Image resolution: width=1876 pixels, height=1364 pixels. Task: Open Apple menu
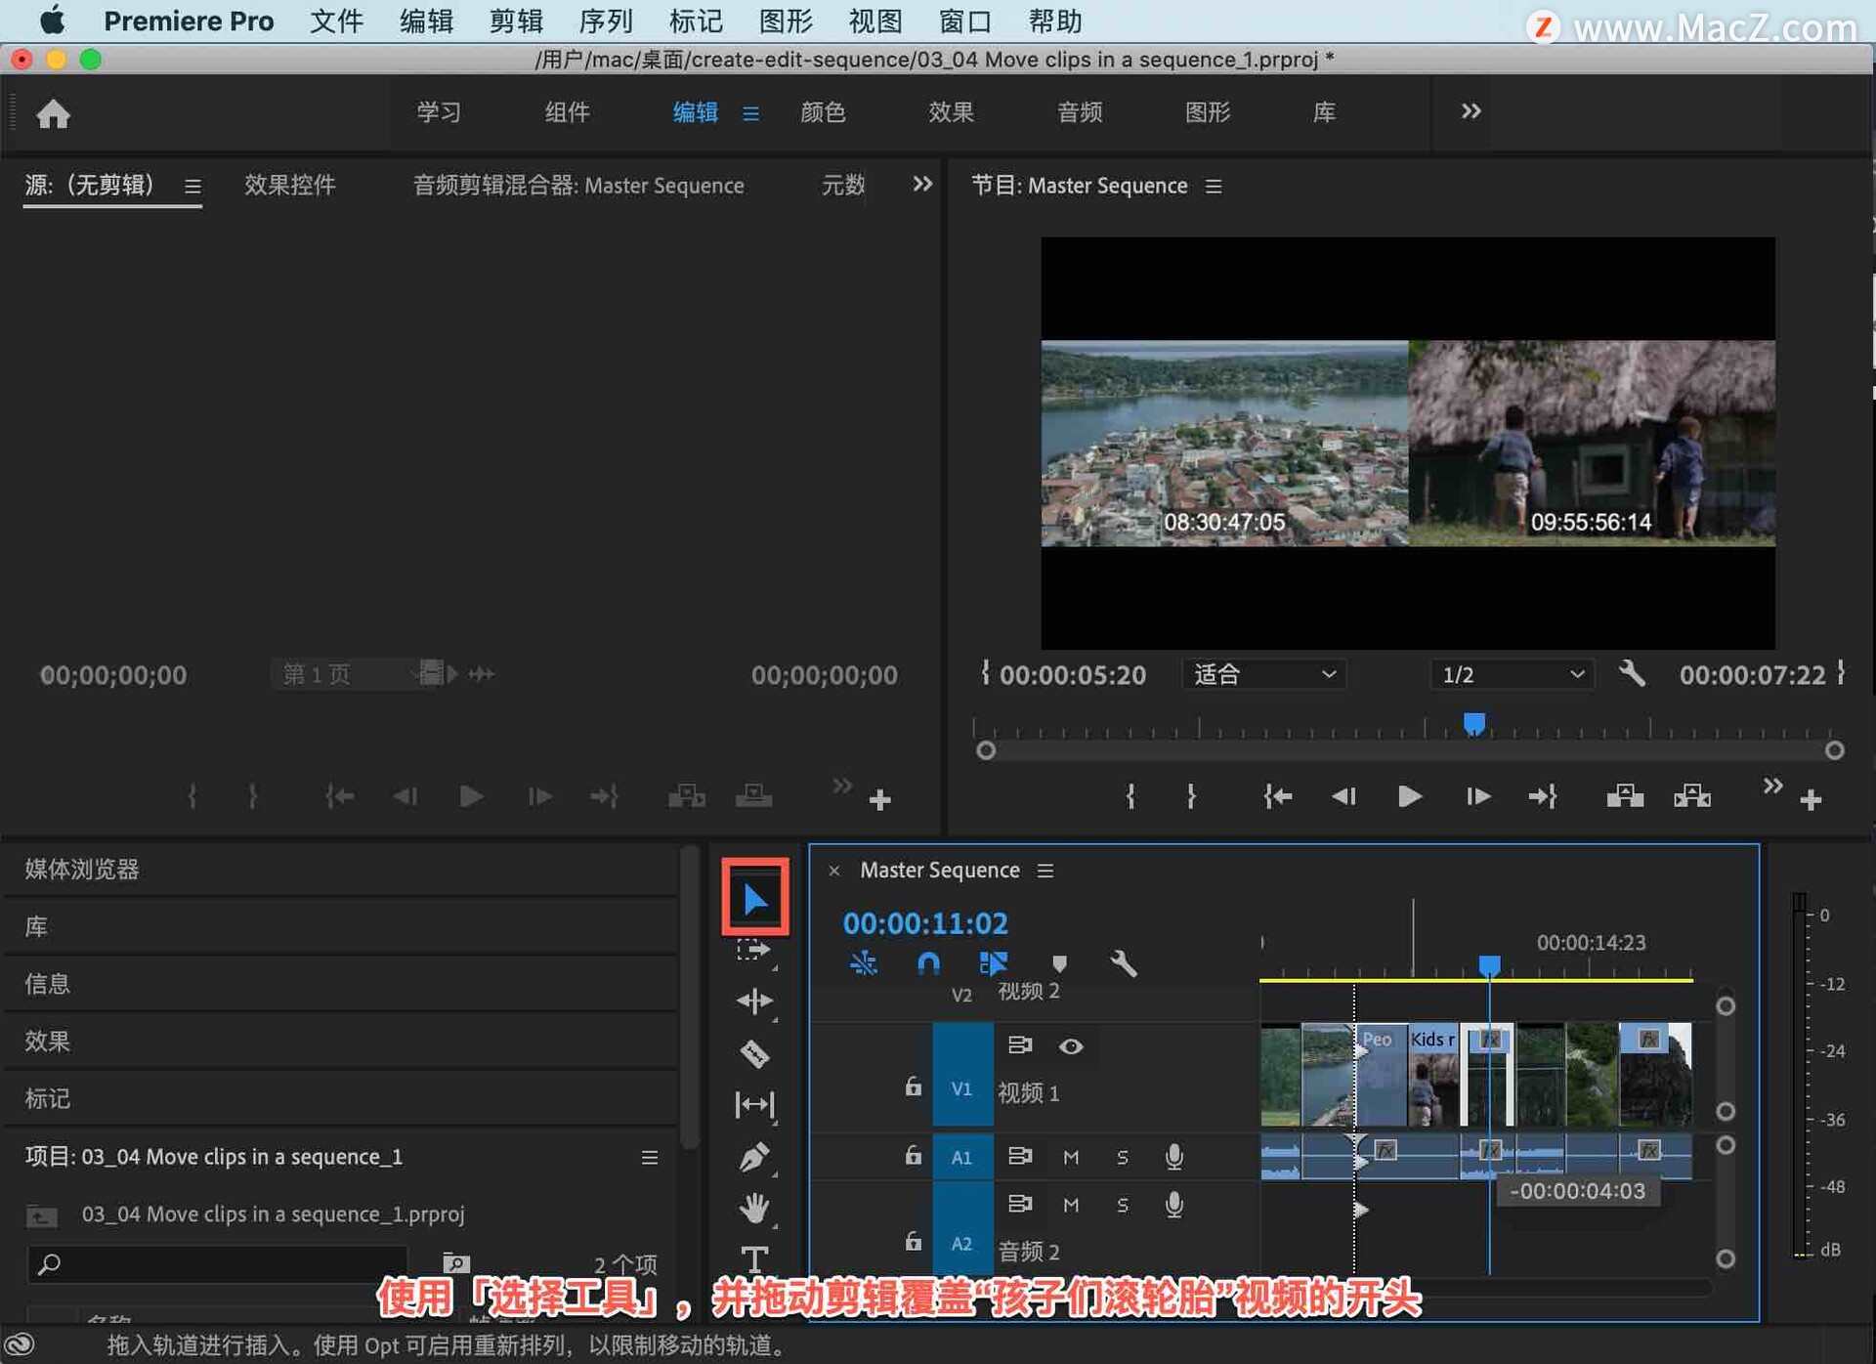tap(52, 21)
